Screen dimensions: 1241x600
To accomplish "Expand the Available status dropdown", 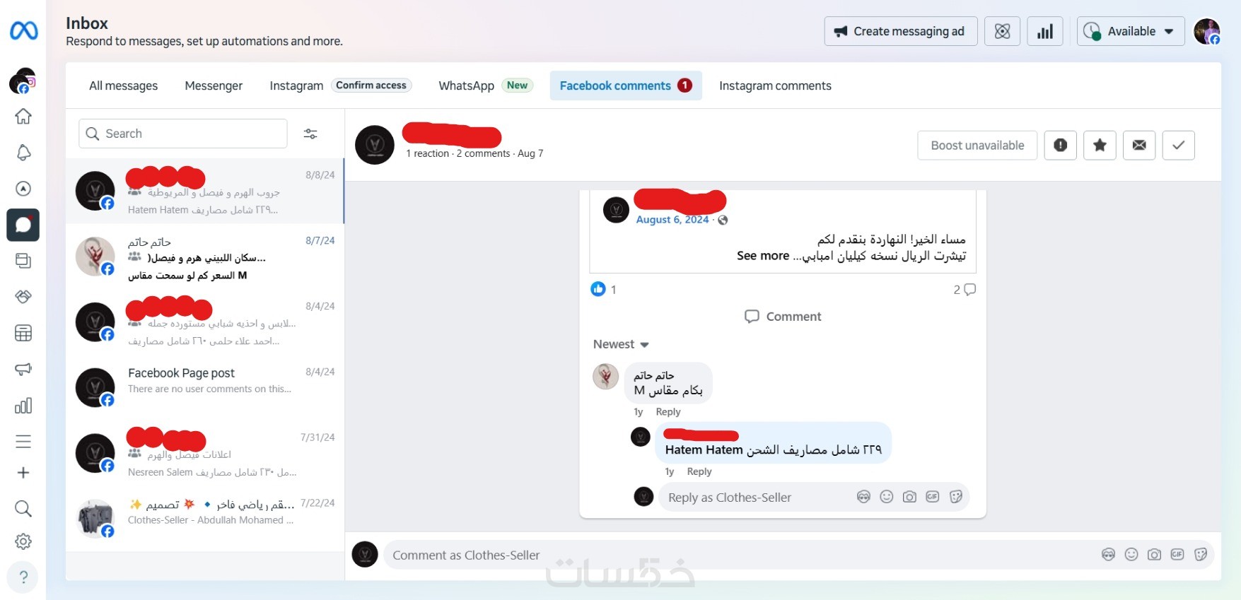I will (1130, 31).
